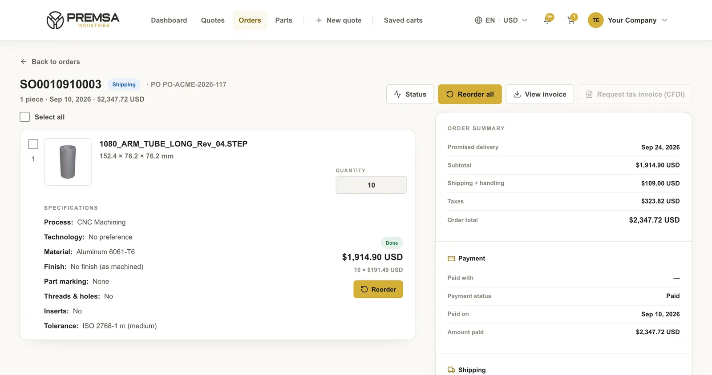Click the Shipping status badge
Screen dimensions: 712x375
tap(124, 84)
